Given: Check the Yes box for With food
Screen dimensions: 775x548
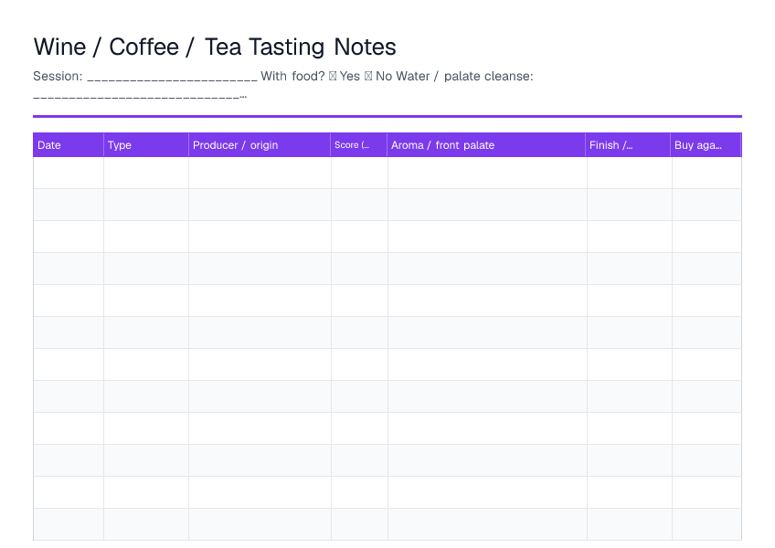Looking at the screenshot, I should 333,76.
